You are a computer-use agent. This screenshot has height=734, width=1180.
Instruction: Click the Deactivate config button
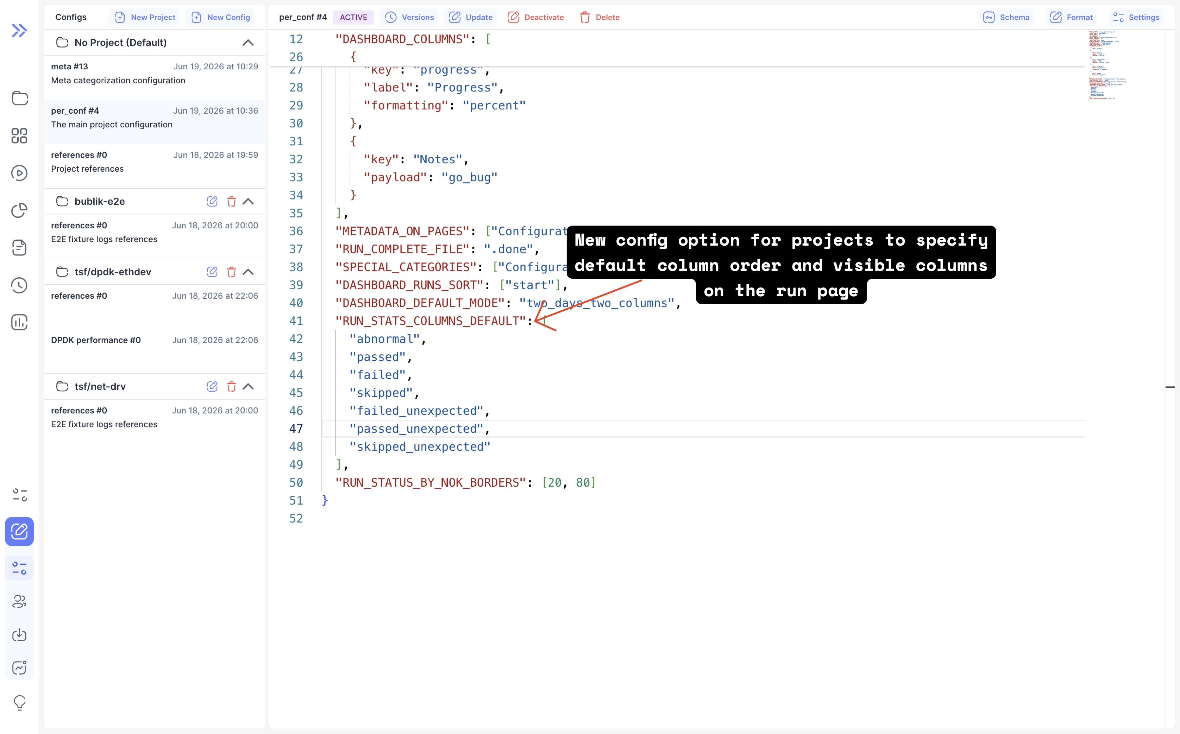click(536, 18)
